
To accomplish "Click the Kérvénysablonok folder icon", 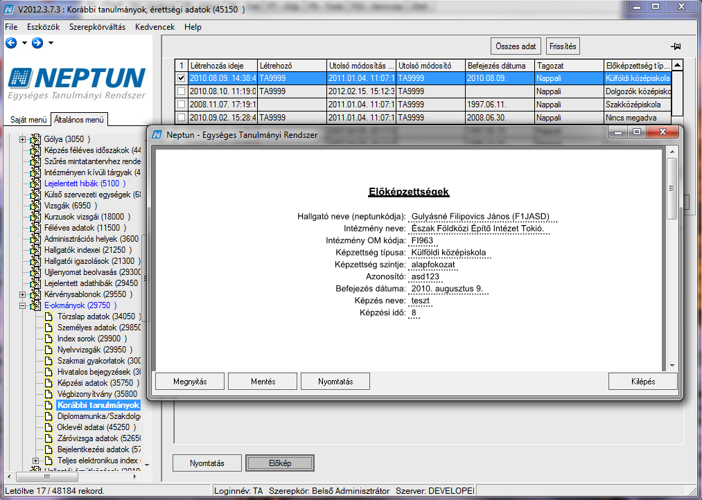I will 35,294.
